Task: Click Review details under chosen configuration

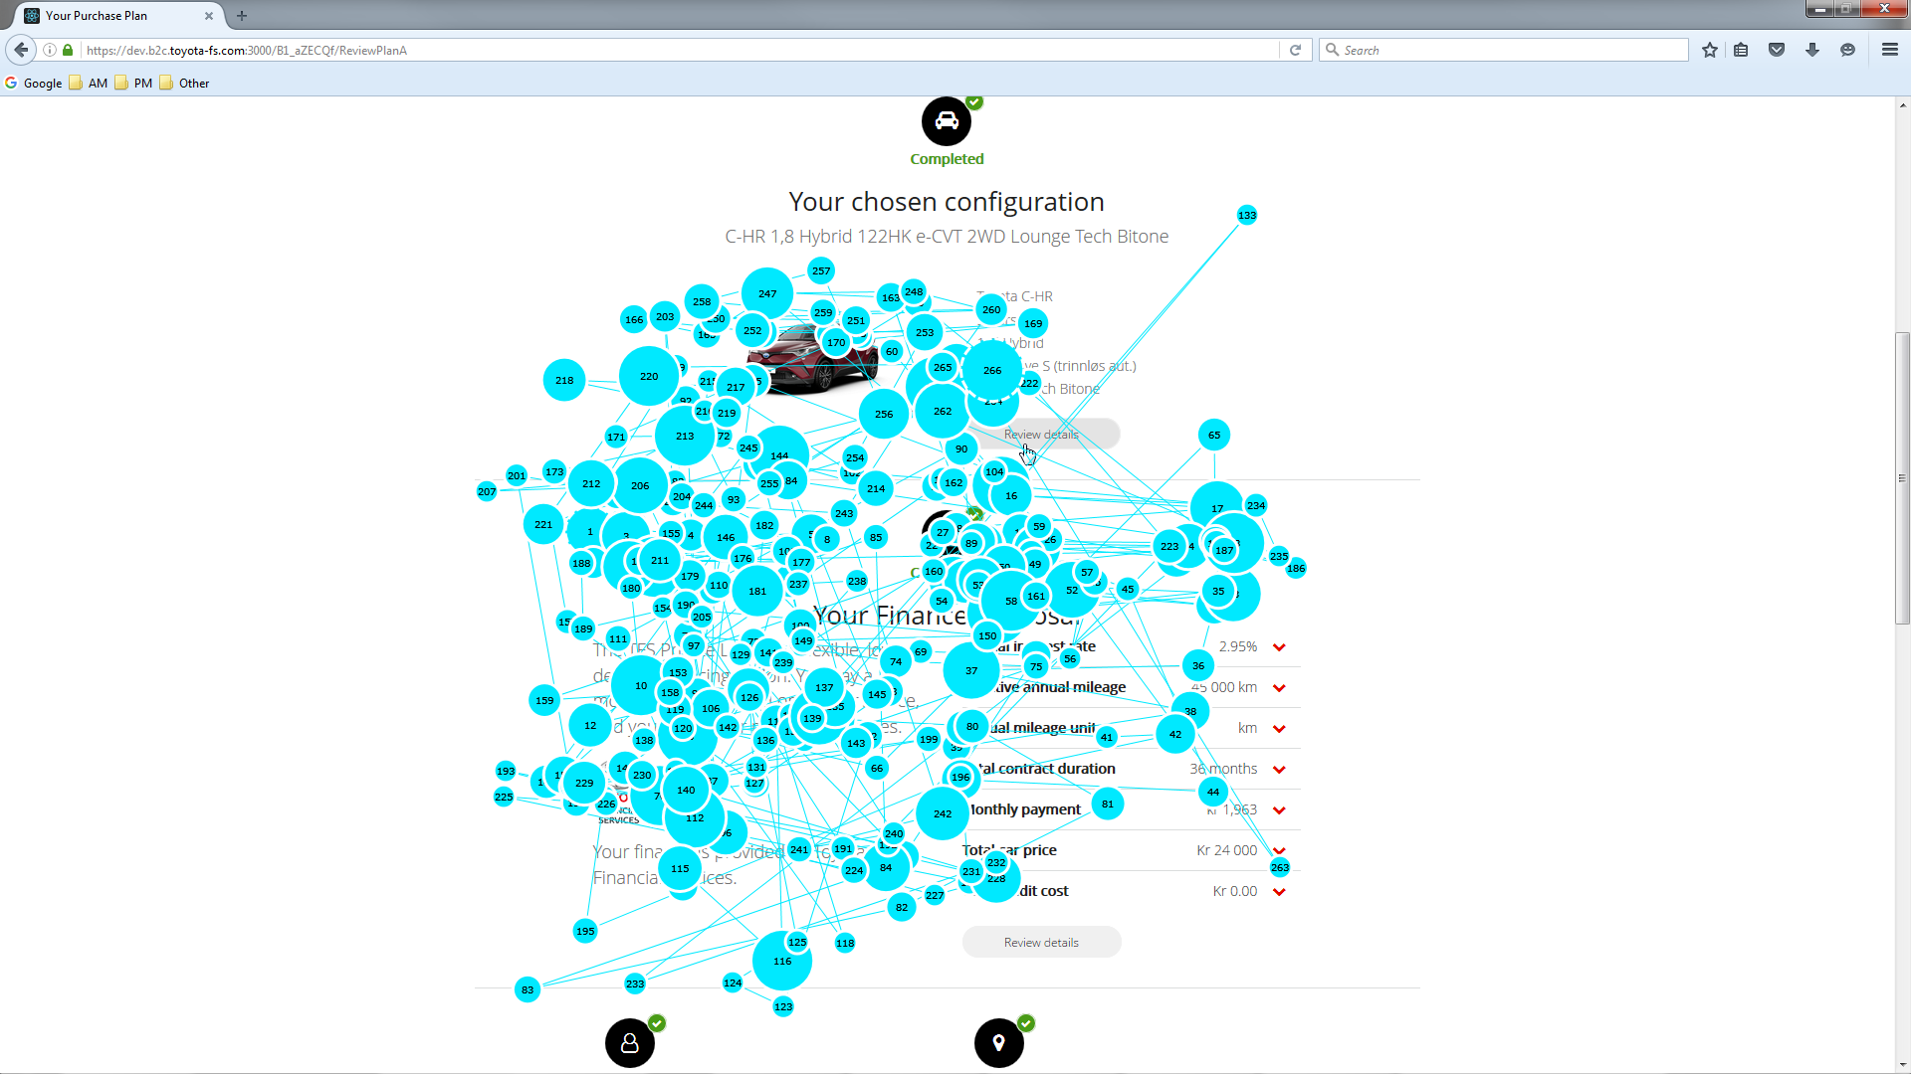Action: click(1041, 435)
